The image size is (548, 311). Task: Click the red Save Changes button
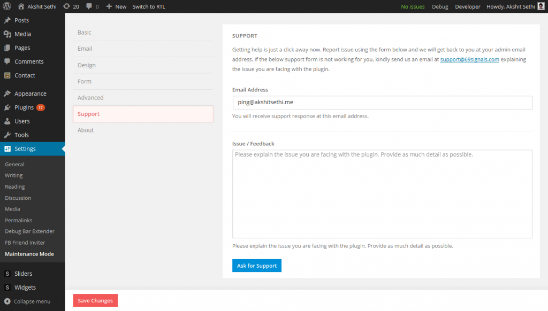(95, 300)
